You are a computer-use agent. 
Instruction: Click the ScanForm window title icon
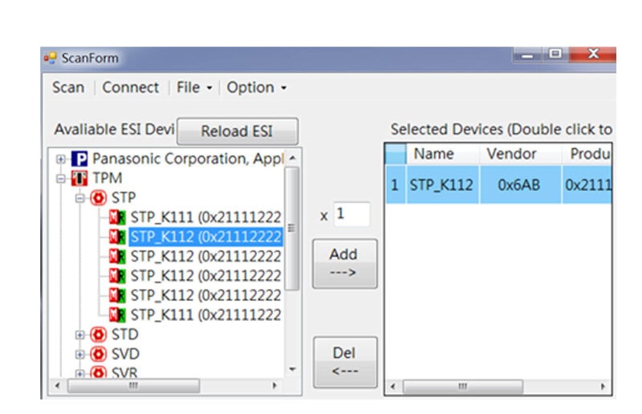(50, 58)
